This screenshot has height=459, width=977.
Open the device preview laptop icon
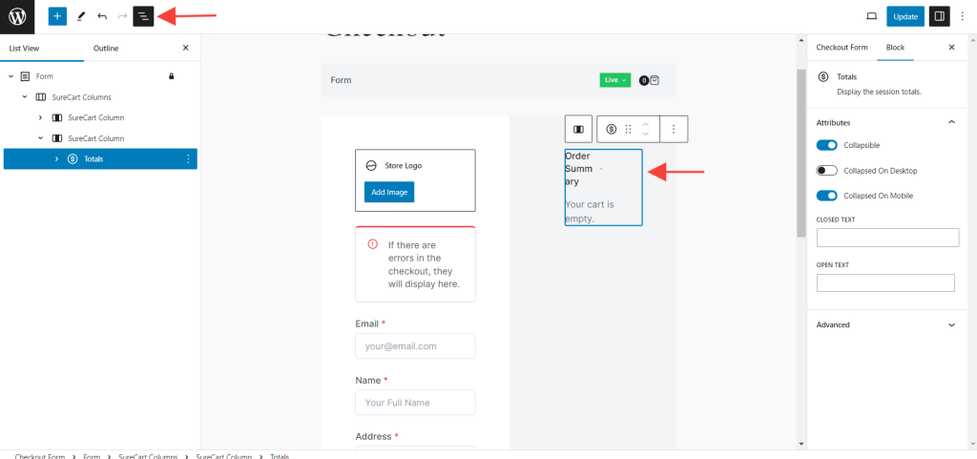[871, 16]
